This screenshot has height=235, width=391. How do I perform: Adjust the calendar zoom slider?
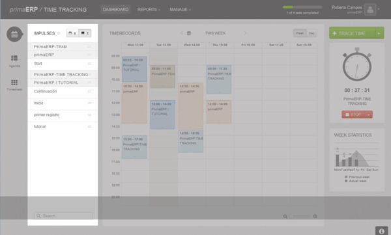click(300, 216)
